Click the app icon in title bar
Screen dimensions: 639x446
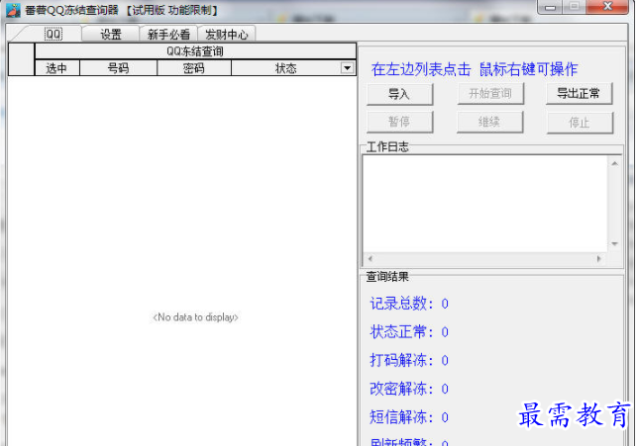point(13,10)
